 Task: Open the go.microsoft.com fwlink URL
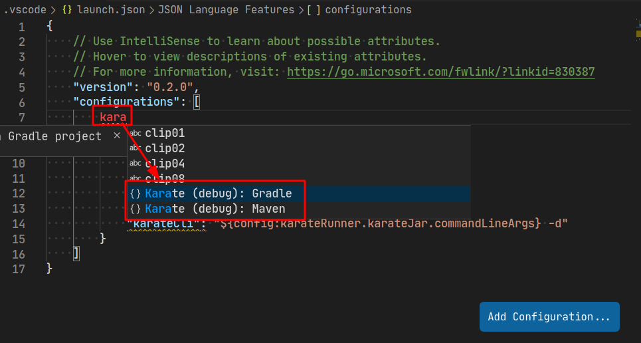point(440,72)
